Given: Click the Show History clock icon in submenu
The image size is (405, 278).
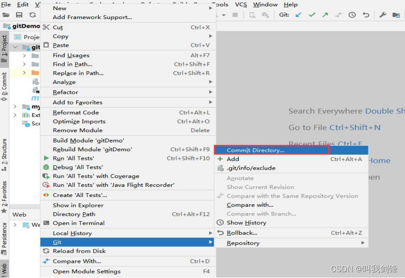Looking at the screenshot, I should click(x=220, y=222).
